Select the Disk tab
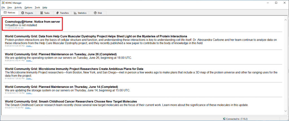Viewport: 289px width, 121px height. [x=98, y=13]
